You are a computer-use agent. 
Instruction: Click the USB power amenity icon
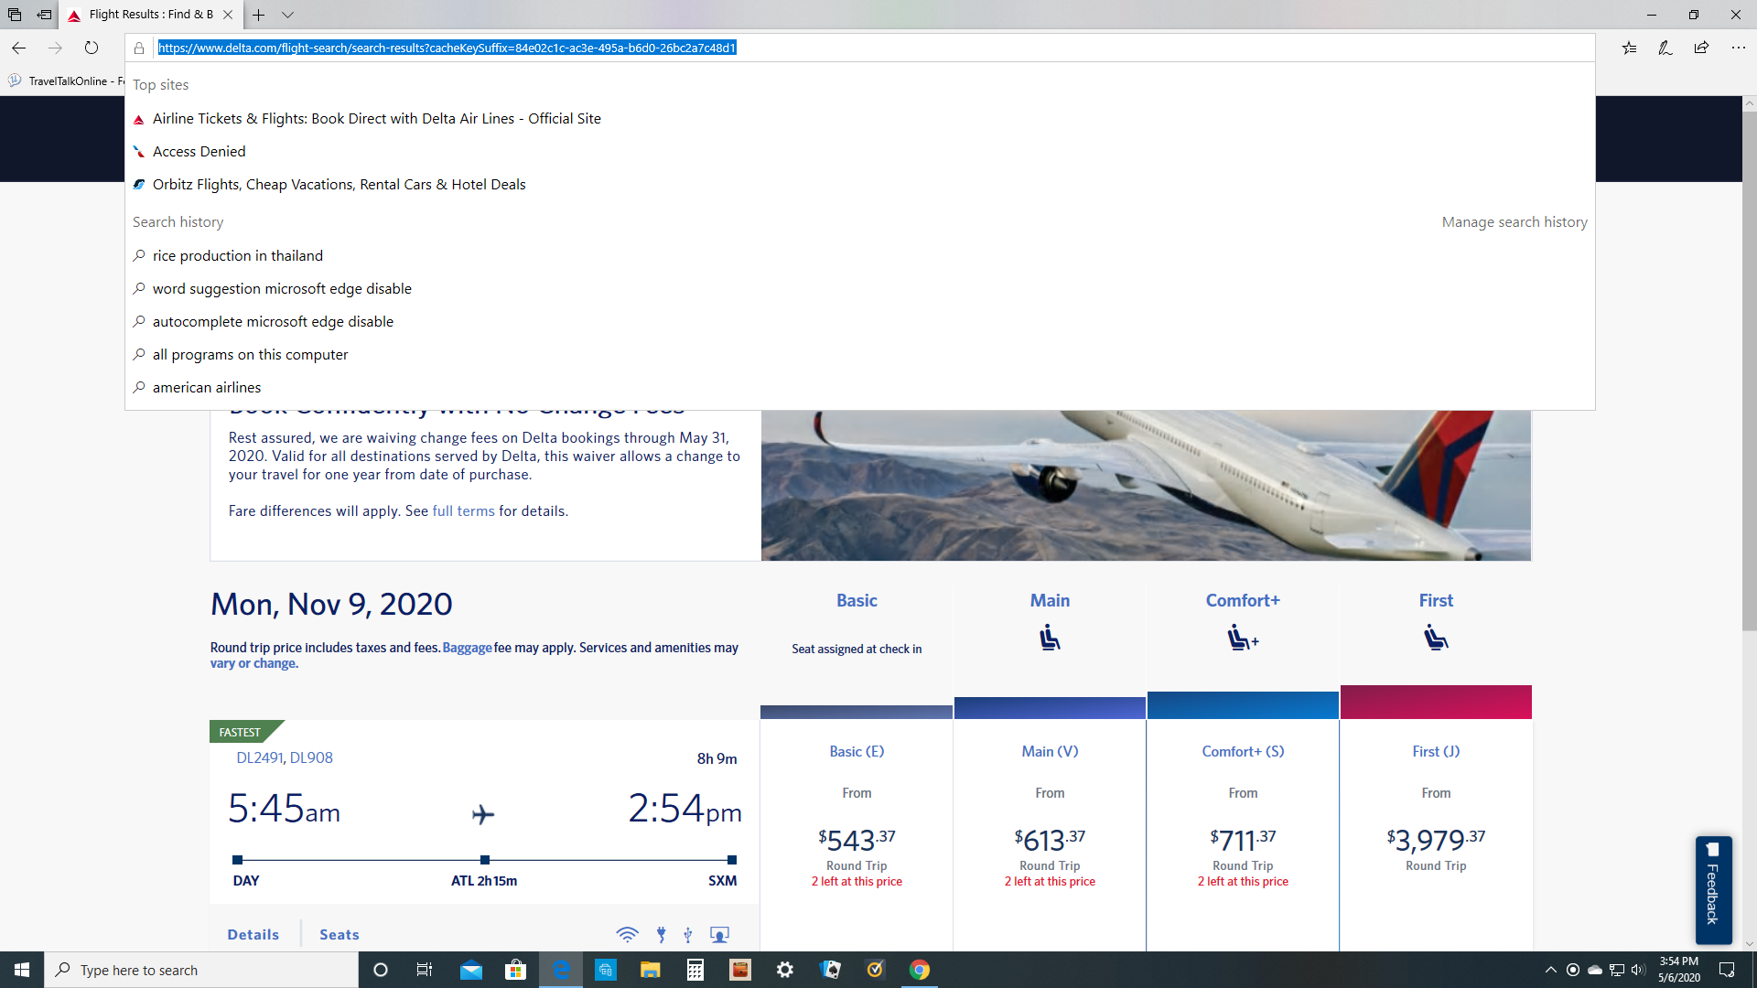[x=687, y=934]
